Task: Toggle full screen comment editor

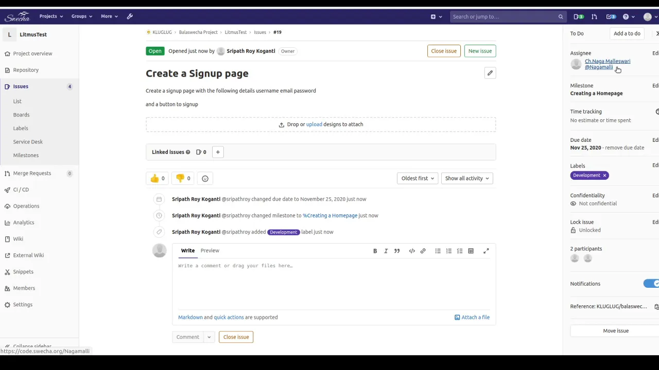Action: point(486,251)
